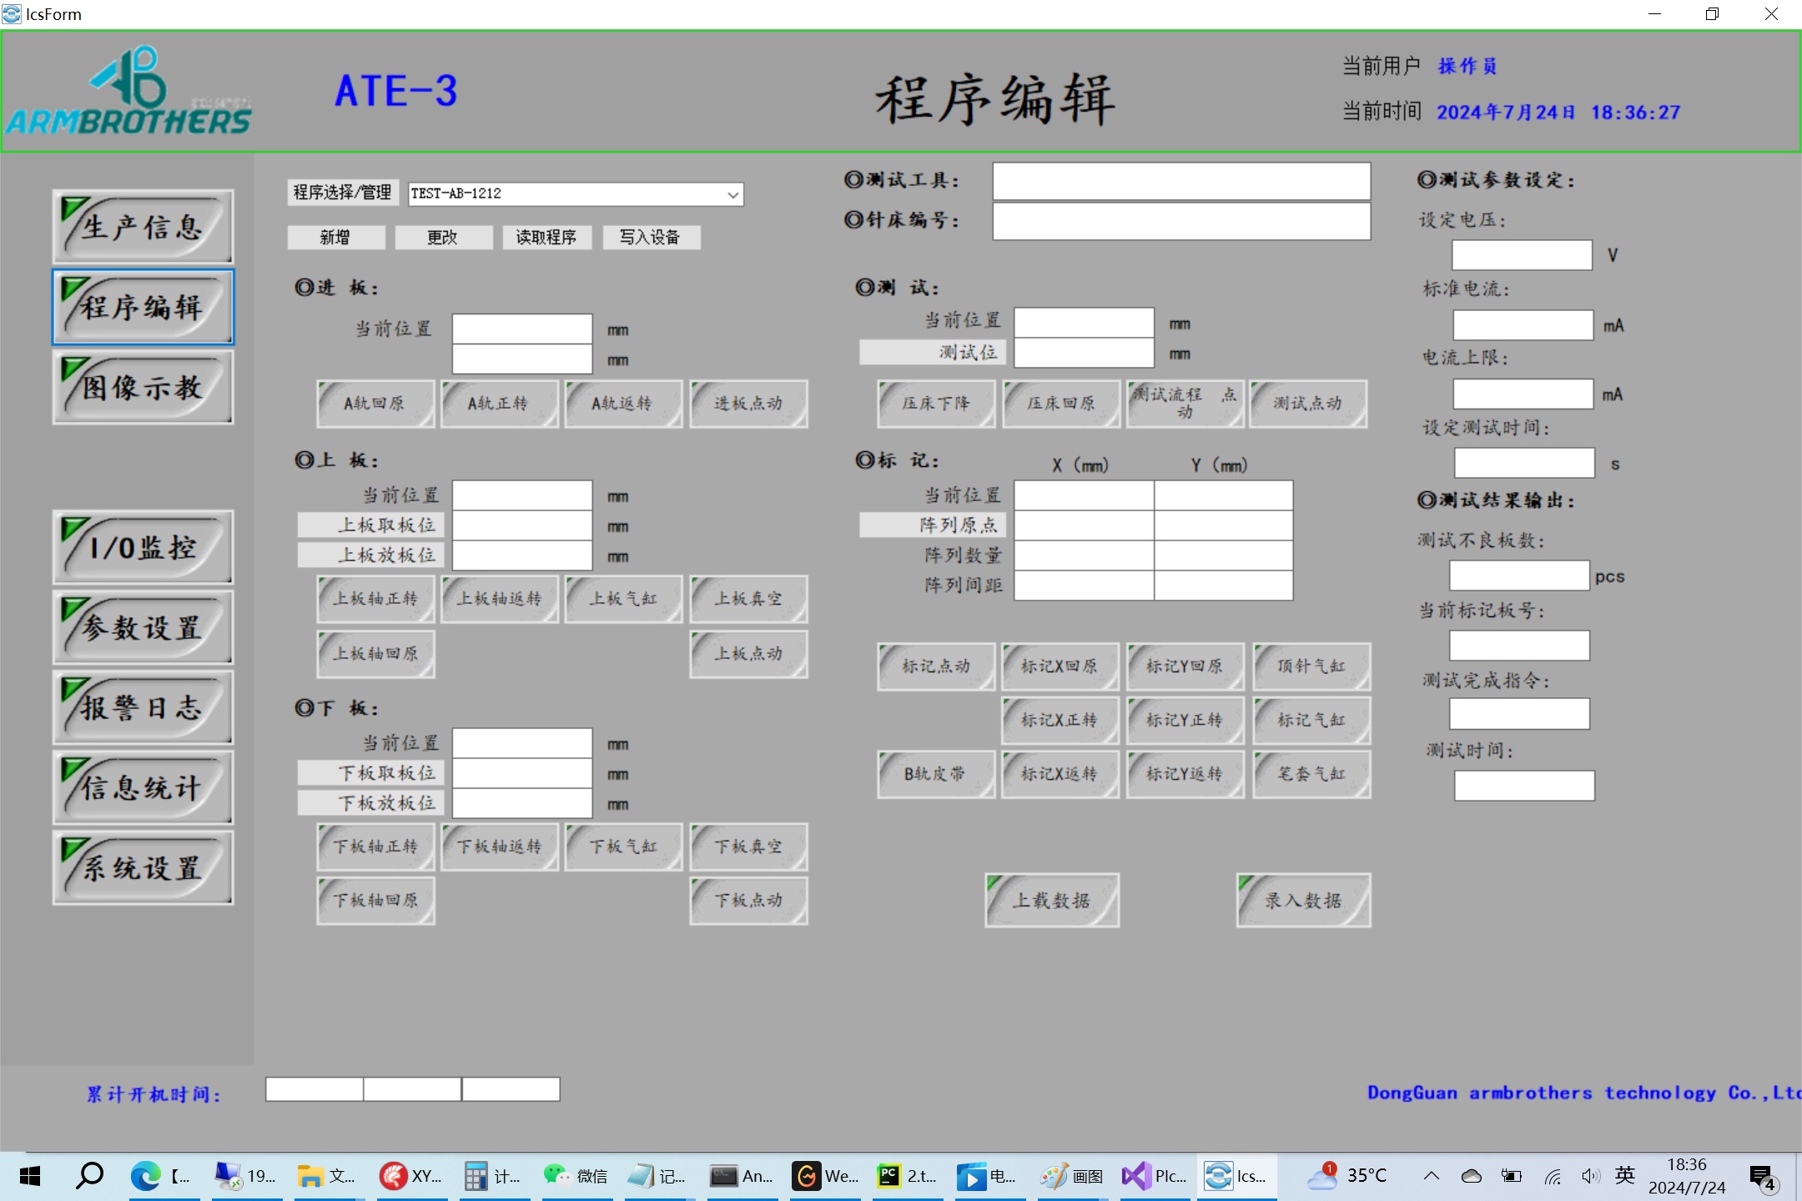
Task: Click the 测试点动 button
Action: pyautogui.click(x=1308, y=404)
